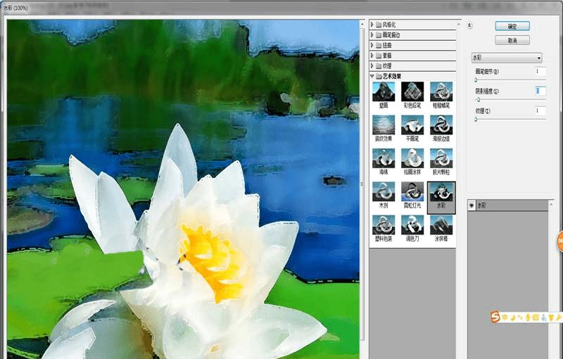Viewport: 563px width, 359px height.
Task: Hide the 水彩 effect layer eye icon
Action: [x=472, y=206]
